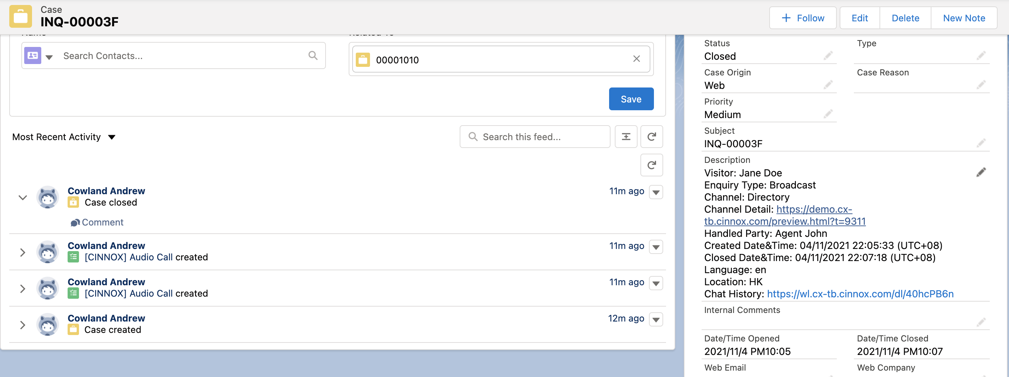Open first [CINNOX] Audio Call link

point(128,257)
